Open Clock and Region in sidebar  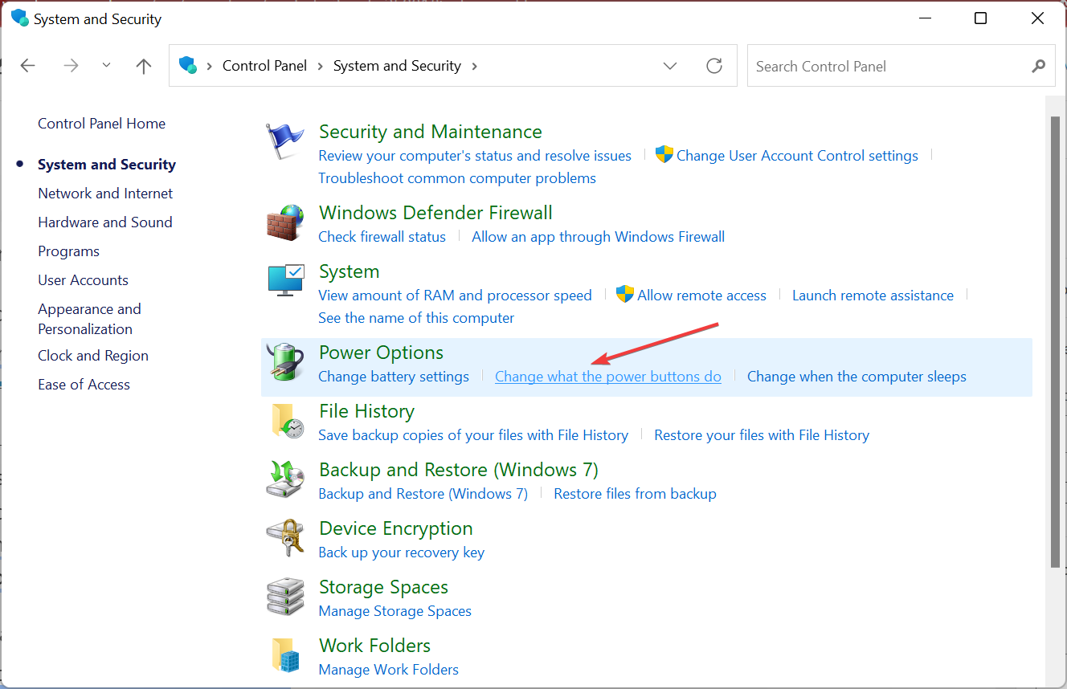[93, 356]
